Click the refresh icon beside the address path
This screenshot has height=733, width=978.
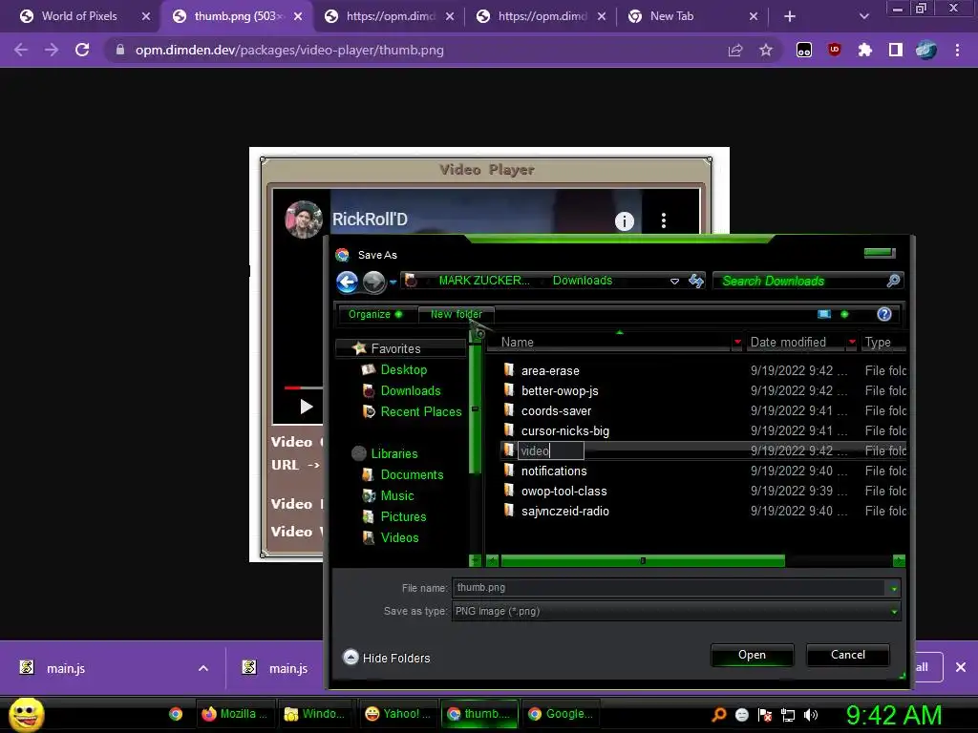696,281
